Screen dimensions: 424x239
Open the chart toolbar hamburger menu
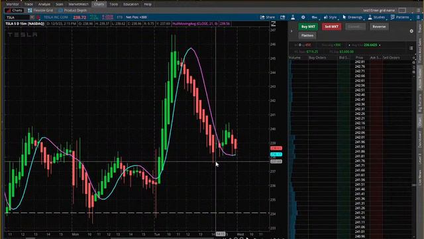point(418,17)
